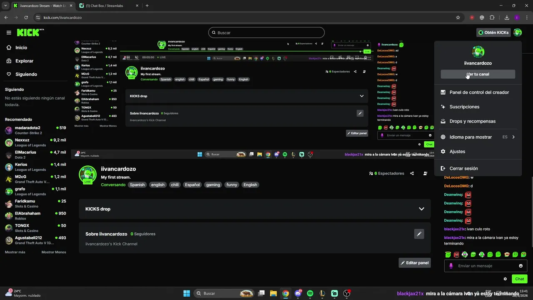Open Siguiendo in the sidebar
Image resolution: width=533 pixels, height=300 pixels.
[26, 74]
